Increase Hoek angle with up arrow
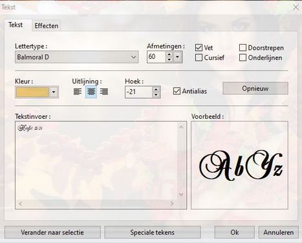Viewport: 302px width, 243px height. point(156,89)
